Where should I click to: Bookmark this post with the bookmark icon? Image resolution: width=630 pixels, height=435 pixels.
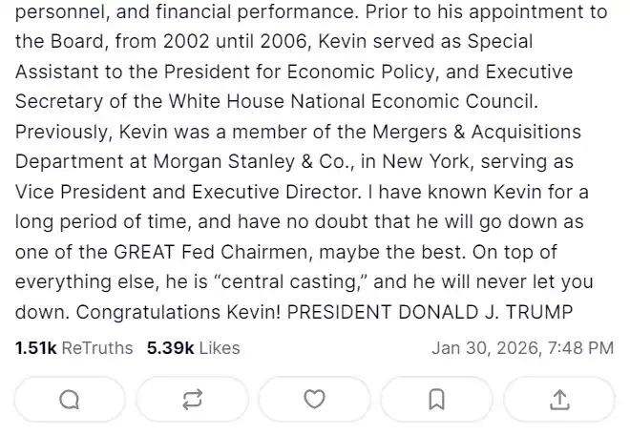pos(436,400)
